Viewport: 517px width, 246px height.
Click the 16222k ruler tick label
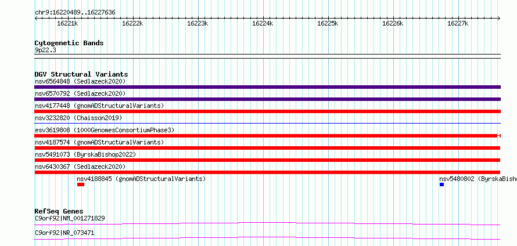(132, 23)
